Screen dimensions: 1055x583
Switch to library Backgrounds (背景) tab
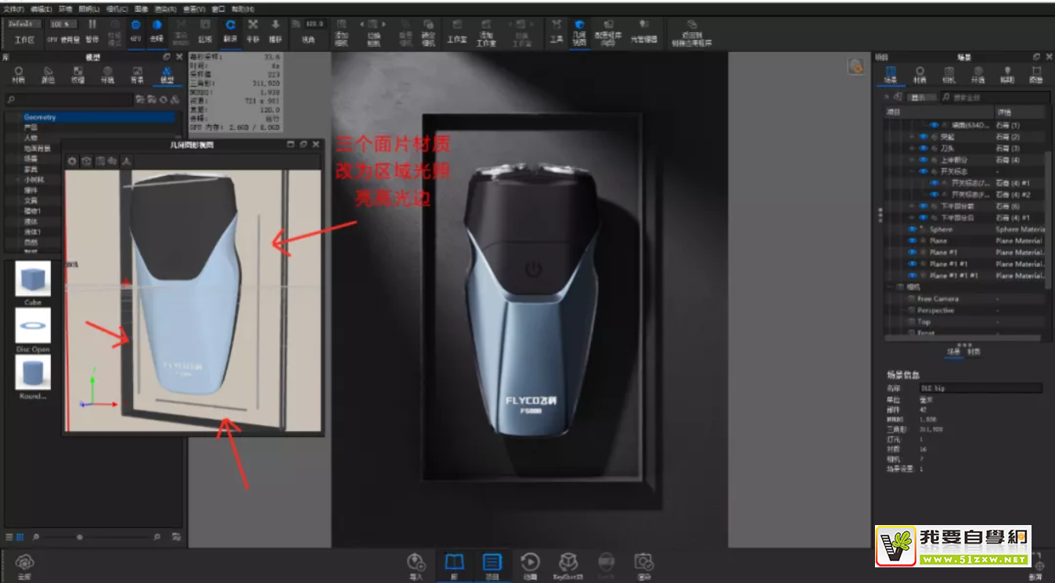tap(137, 74)
